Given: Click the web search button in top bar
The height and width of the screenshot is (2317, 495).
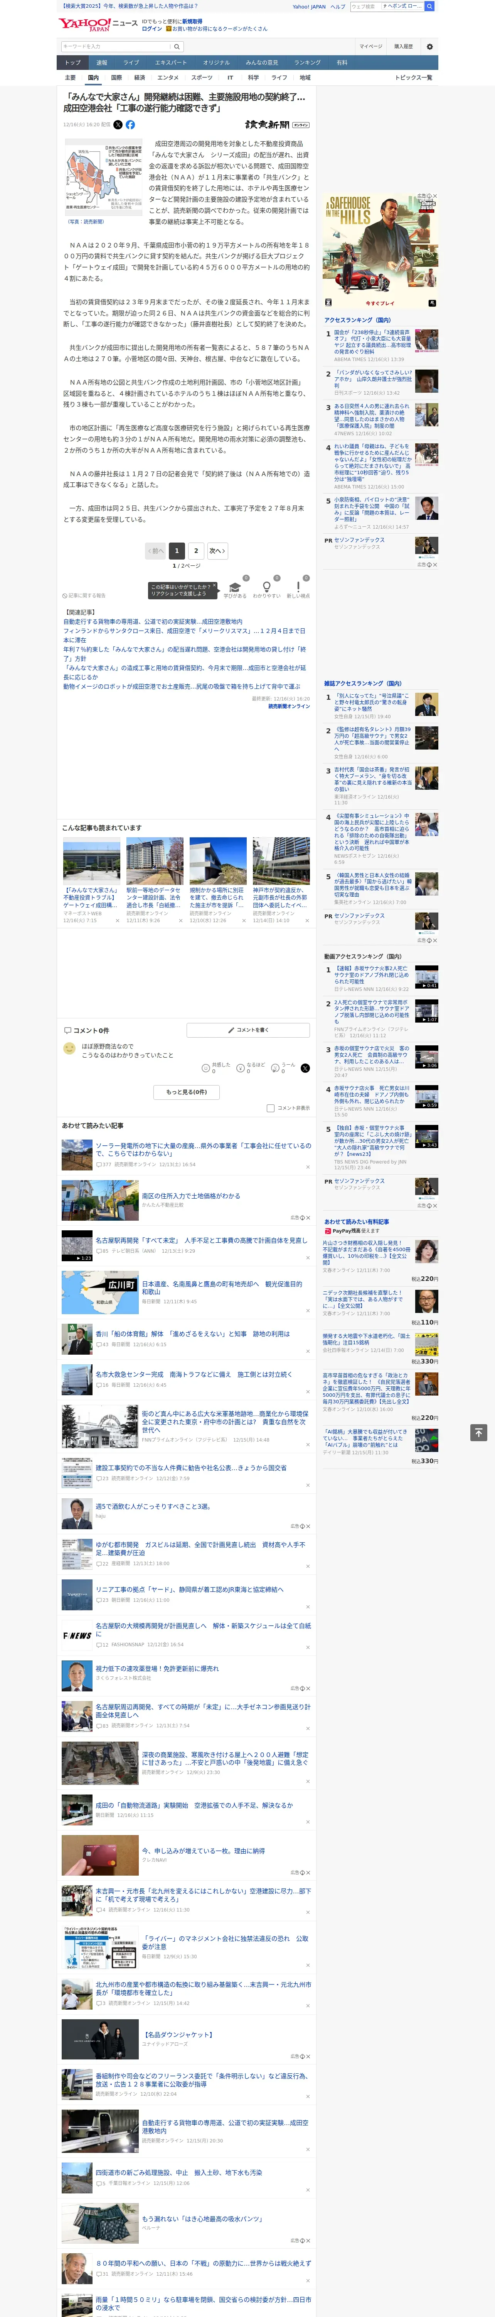Looking at the screenshot, I should (x=429, y=6).
